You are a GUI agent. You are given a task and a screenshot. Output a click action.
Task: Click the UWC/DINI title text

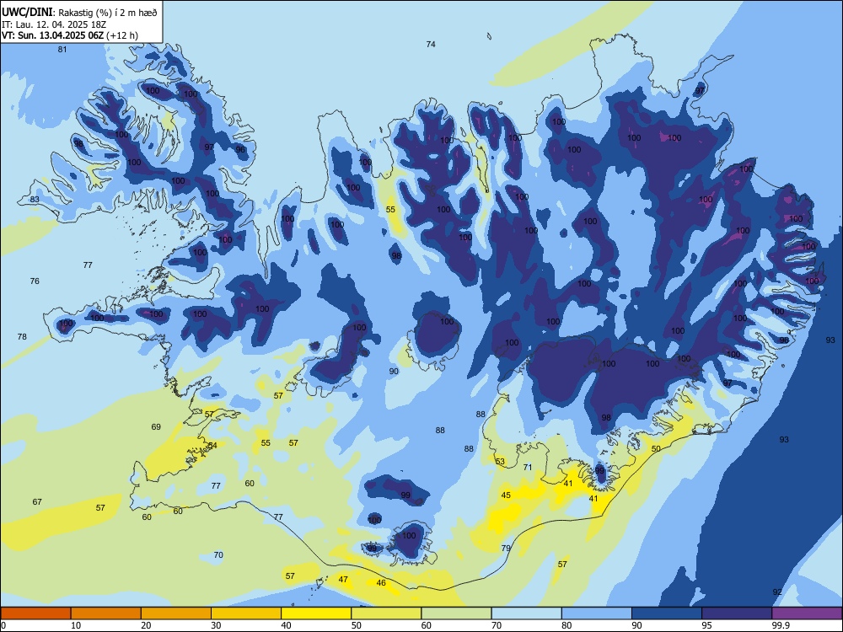[x=27, y=12]
